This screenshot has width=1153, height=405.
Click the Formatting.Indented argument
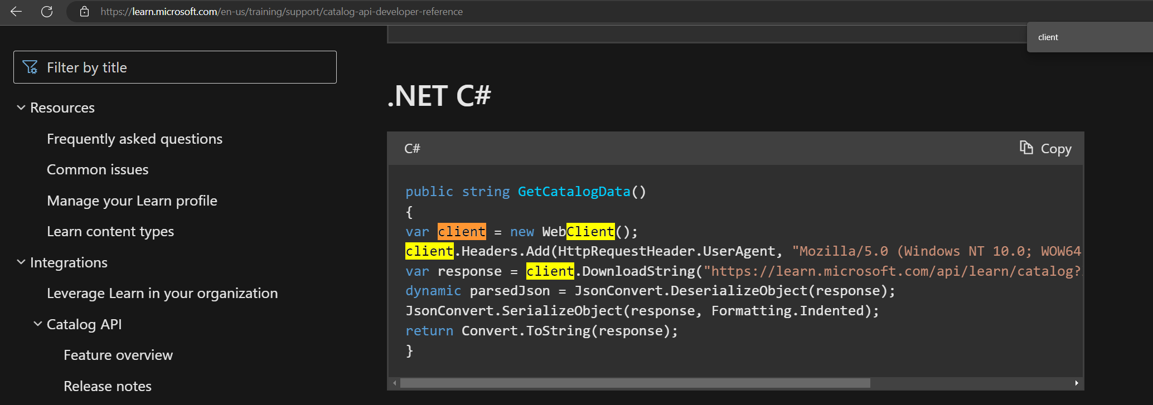[x=787, y=311]
